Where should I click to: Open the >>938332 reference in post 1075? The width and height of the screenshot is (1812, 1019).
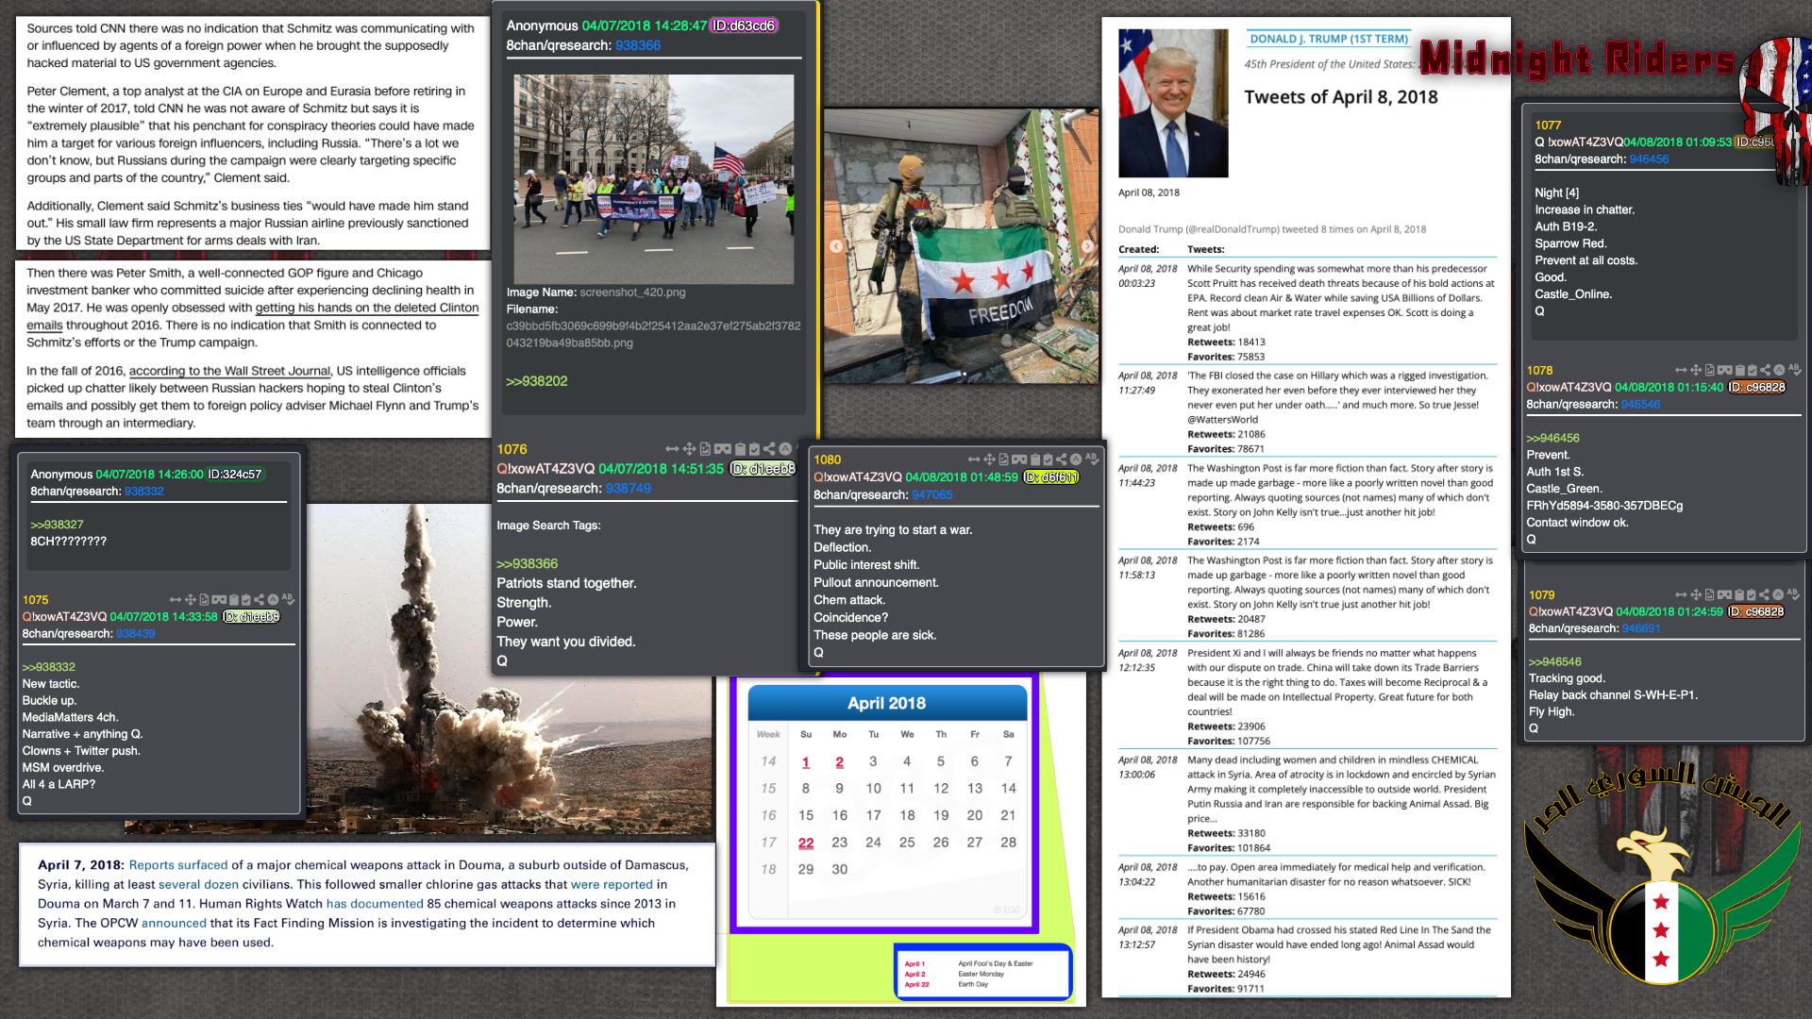pos(49,667)
